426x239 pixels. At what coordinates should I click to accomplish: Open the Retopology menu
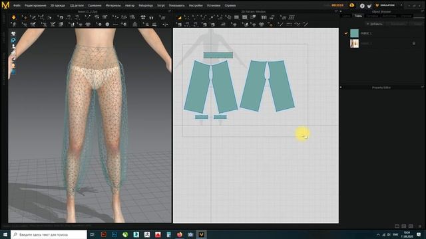(146, 5)
